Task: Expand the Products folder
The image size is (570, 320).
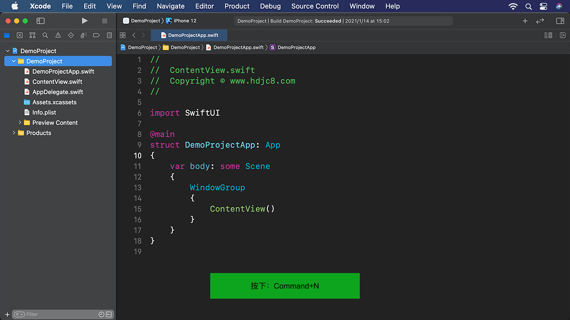Action: tap(14, 133)
